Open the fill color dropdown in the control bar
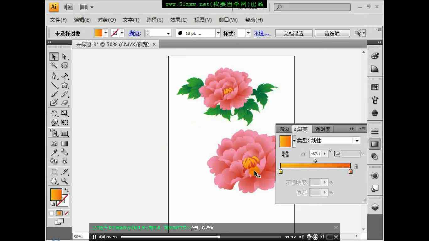This screenshot has width=429, height=241. pos(106,33)
